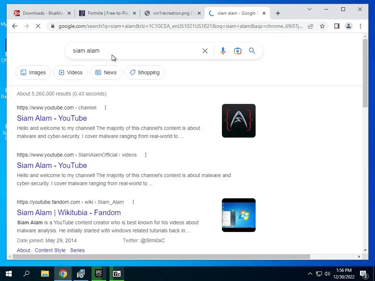Show hidden system tray icons
Image resolution: width=375 pixels, height=281 pixels.
click(310, 274)
